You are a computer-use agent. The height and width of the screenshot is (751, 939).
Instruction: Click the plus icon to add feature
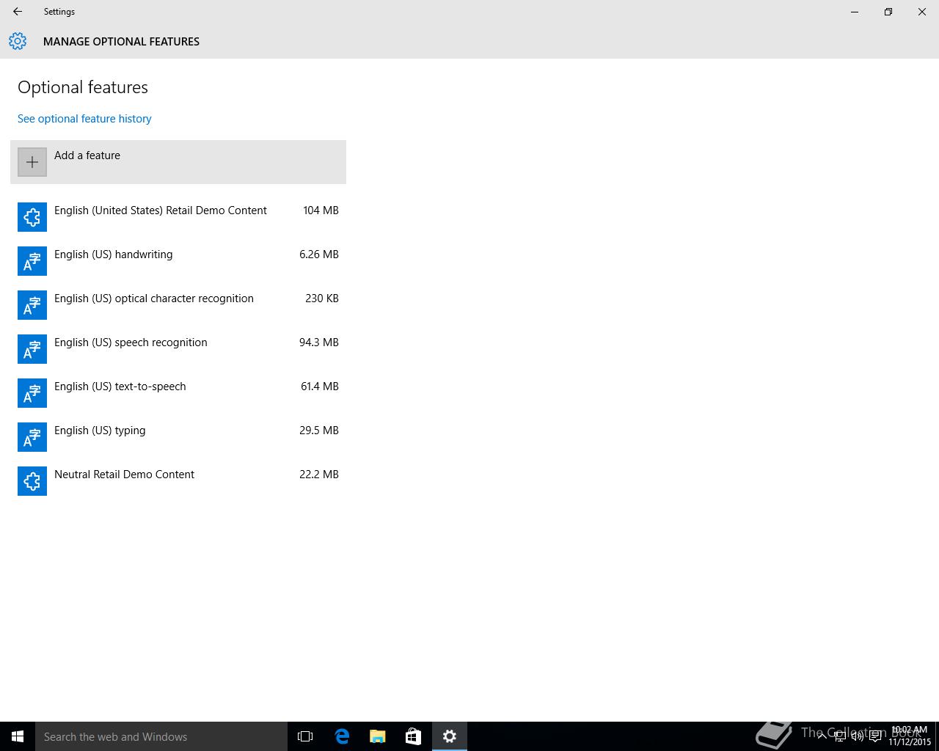coord(32,162)
